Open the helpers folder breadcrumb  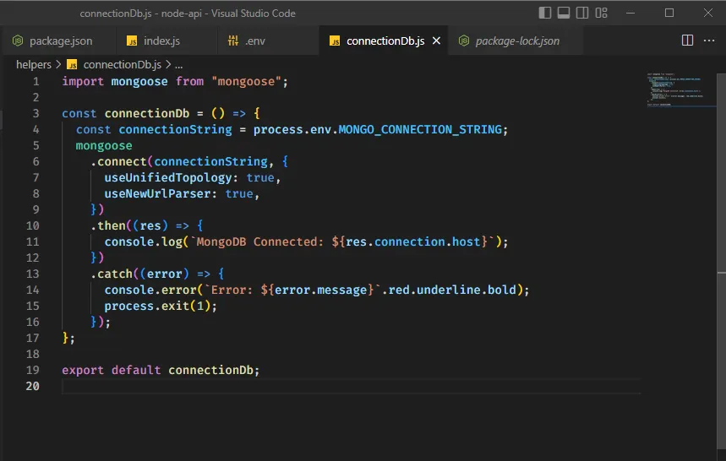point(34,65)
